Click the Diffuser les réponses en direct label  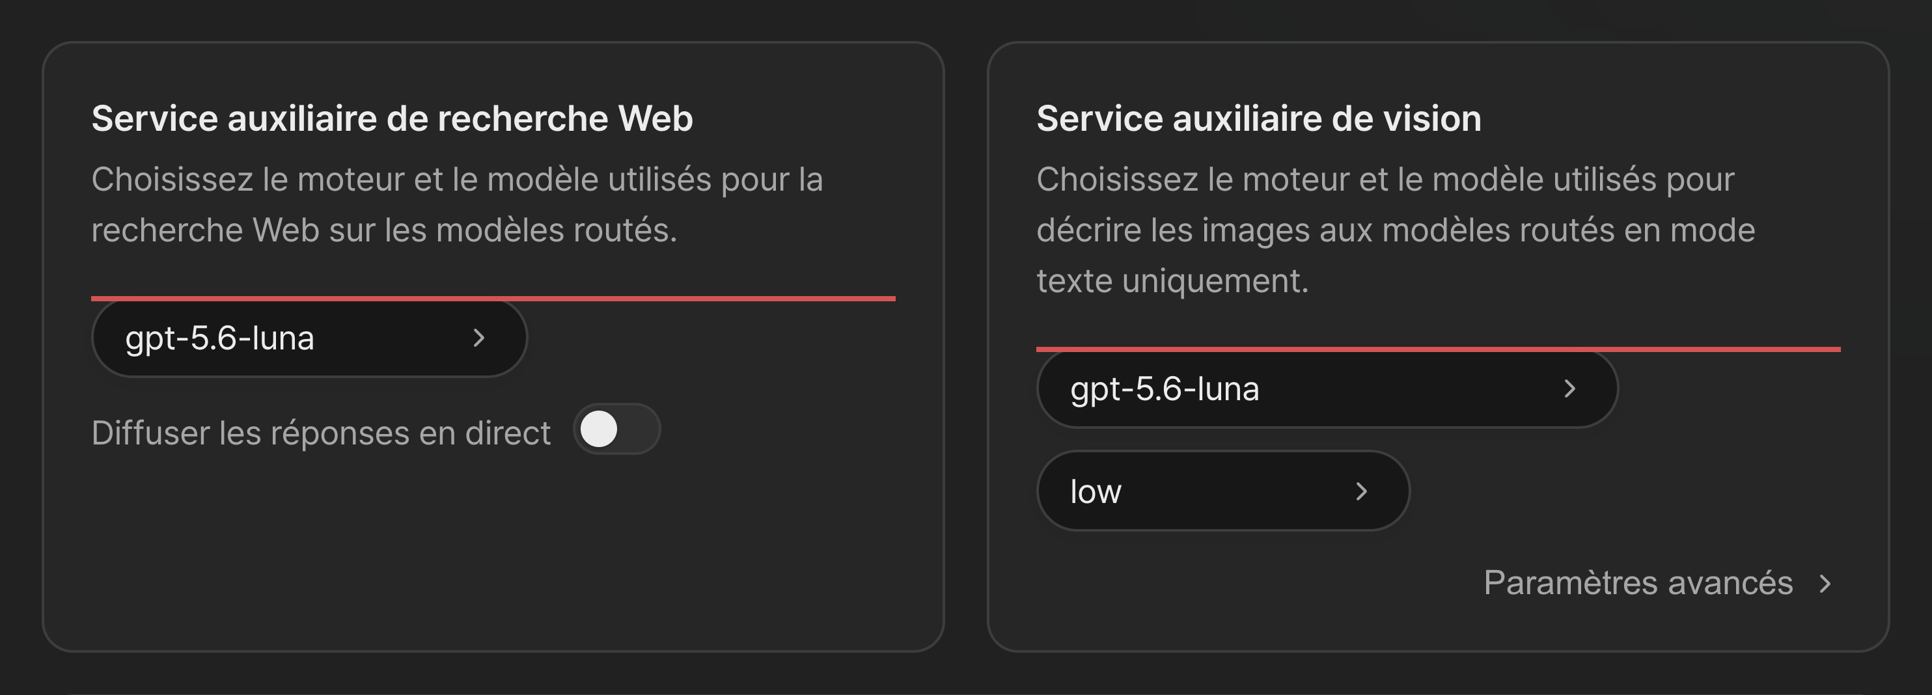pyautogui.click(x=321, y=433)
